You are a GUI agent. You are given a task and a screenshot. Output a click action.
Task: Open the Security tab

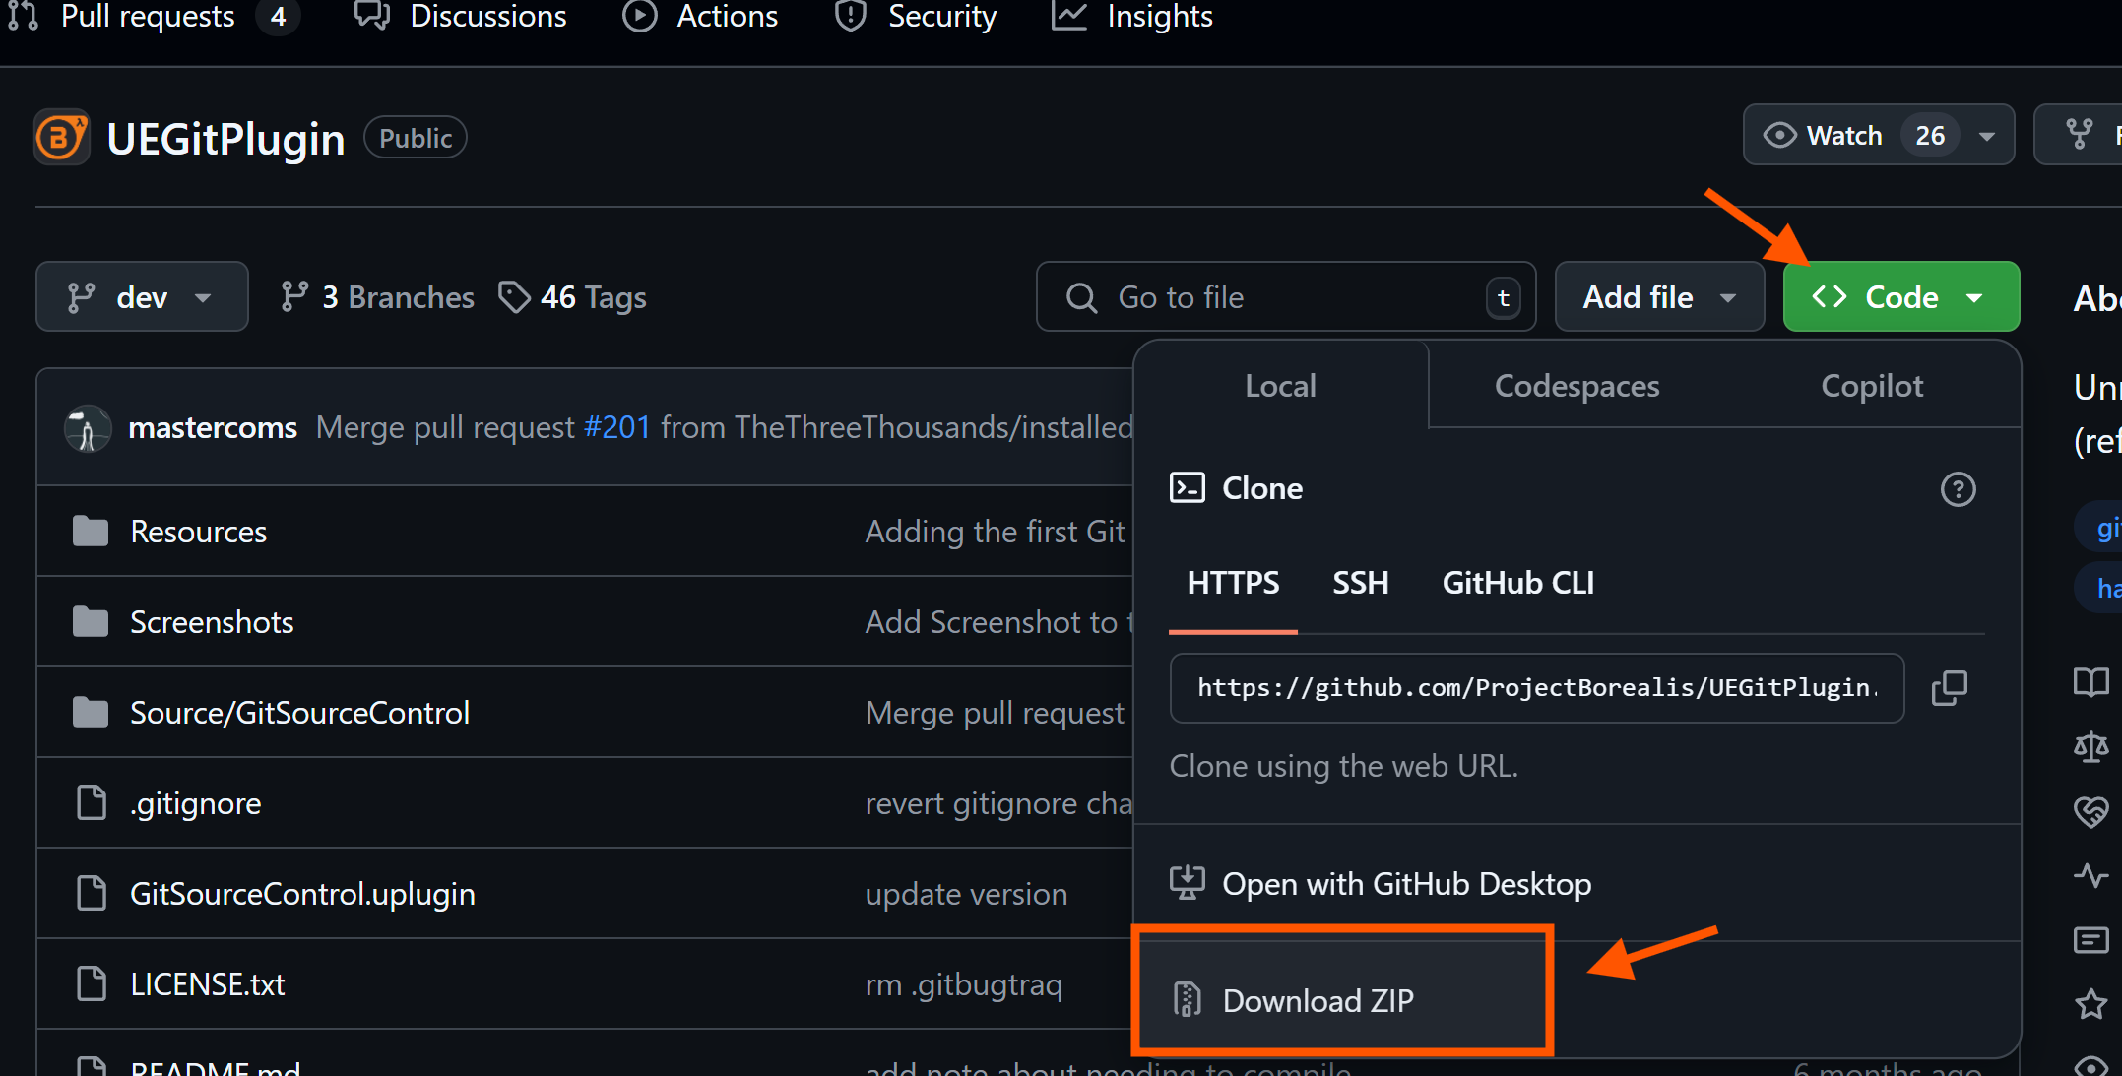click(x=916, y=17)
